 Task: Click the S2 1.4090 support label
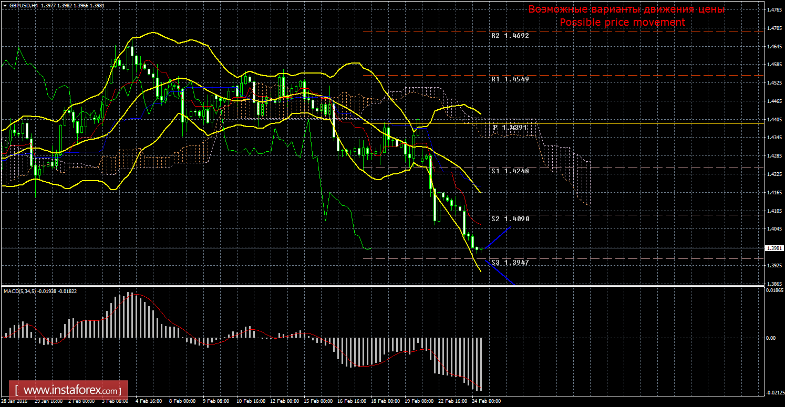(510, 218)
